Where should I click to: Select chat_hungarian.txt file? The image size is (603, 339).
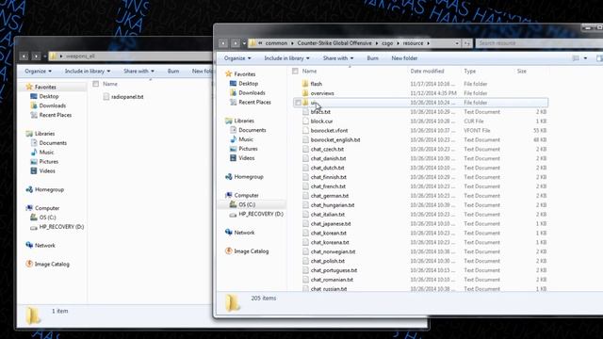click(333, 205)
